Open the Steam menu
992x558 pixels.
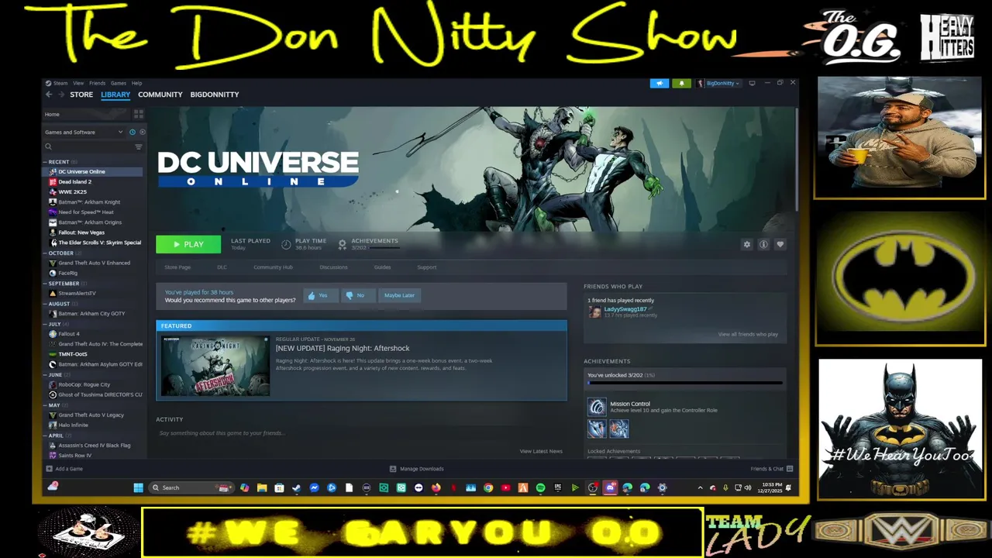pyautogui.click(x=60, y=83)
